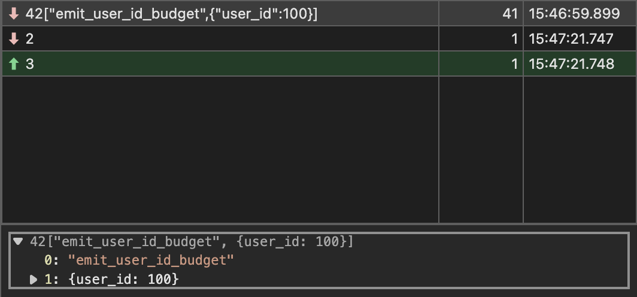This screenshot has height=297, width=637.
Task: Click the "emit_user_id_budget" string value at index 0
Action: coord(151,260)
